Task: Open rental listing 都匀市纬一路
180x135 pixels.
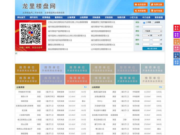Action: click(100, 124)
